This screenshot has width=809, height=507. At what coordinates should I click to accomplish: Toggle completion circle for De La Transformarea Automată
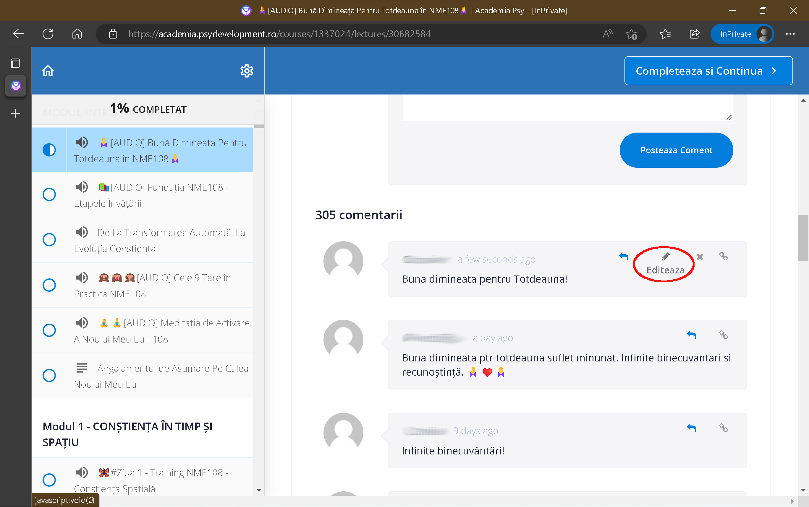[x=49, y=240]
